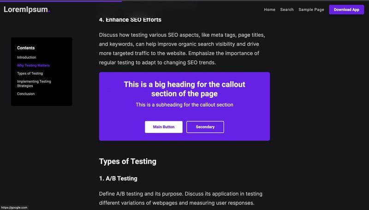Click the 1. A/B Testing subheading
The width and height of the screenshot is (369, 210).
pyautogui.click(x=118, y=178)
